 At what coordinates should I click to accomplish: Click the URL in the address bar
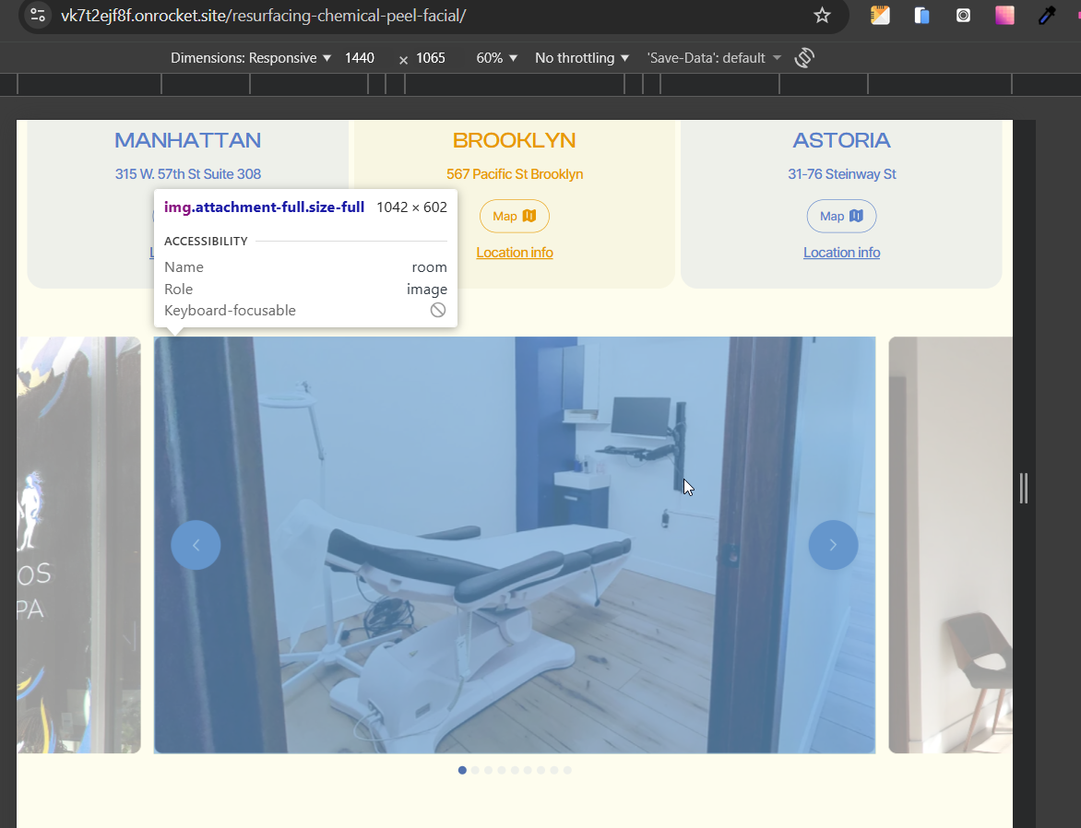pyautogui.click(x=264, y=15)
